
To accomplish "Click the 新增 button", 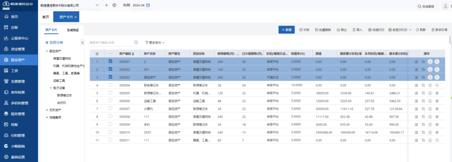I will 287,30.
